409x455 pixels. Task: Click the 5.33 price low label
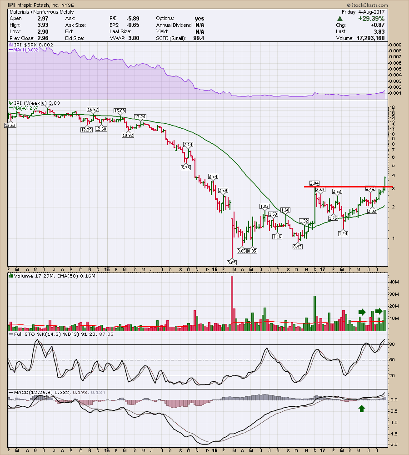(185, 167)
